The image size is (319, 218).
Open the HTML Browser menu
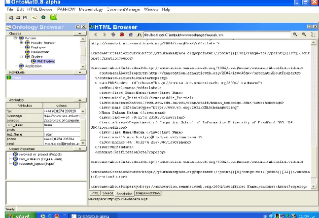(x=40, y=9)
